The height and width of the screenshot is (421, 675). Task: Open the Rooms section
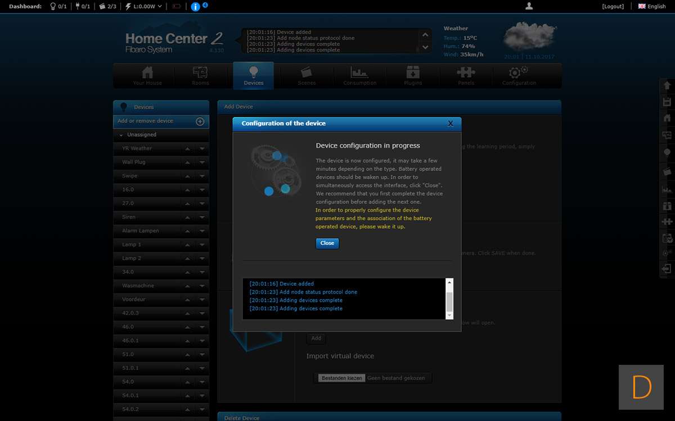point(200,76)
